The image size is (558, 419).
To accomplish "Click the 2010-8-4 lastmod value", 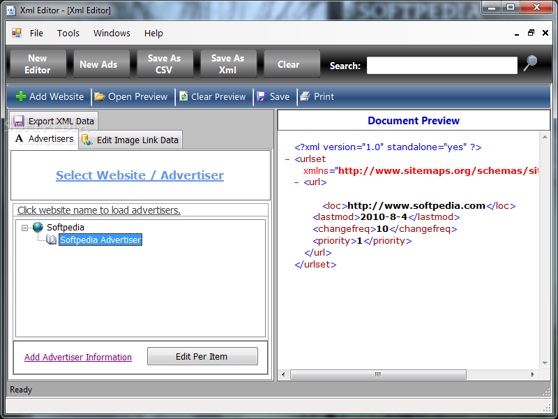I will (x=384, y=217).
